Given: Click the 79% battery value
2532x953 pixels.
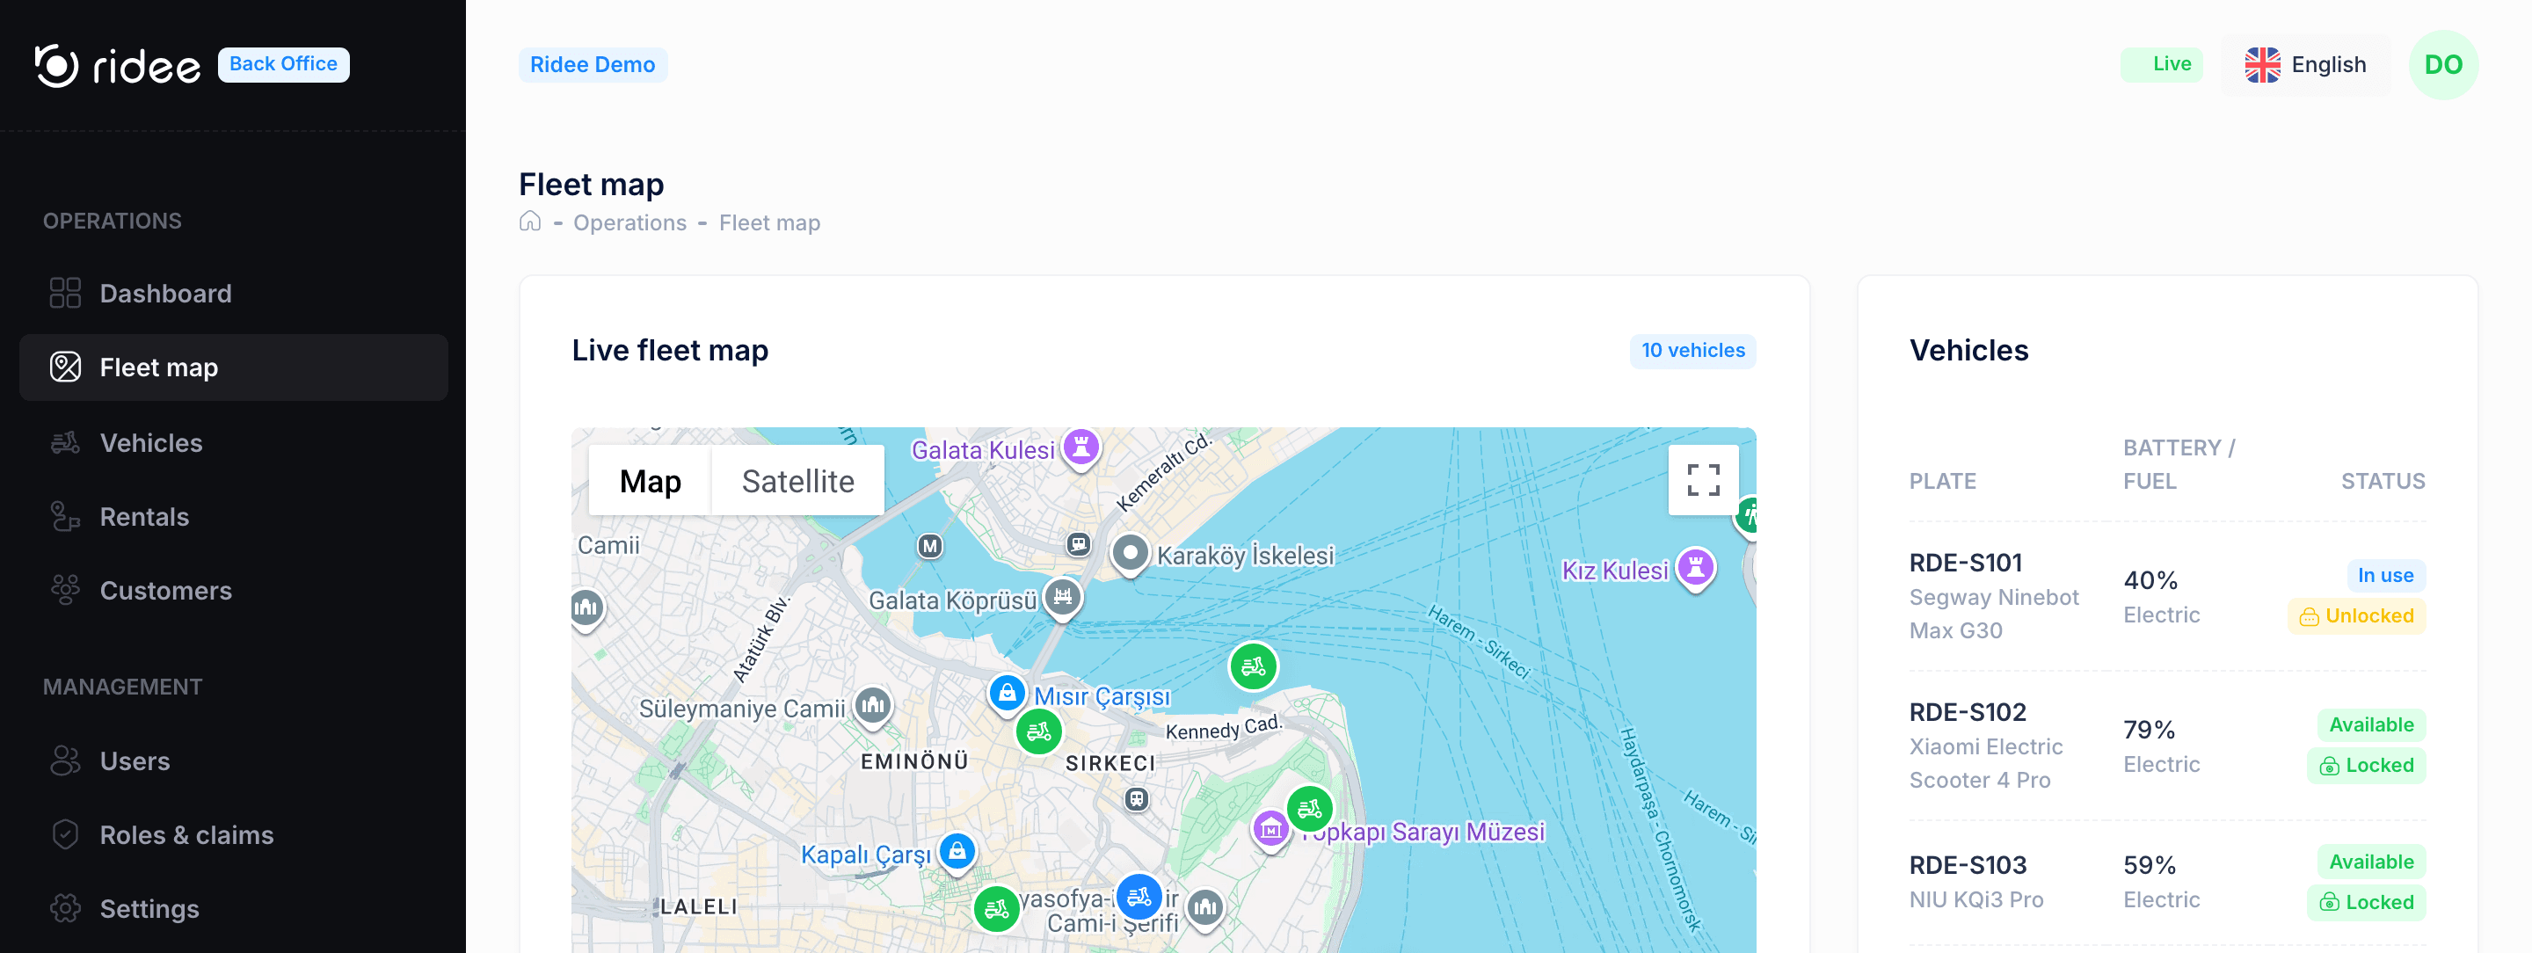Looking at the screenshot, I should (x=2149, y=730).
